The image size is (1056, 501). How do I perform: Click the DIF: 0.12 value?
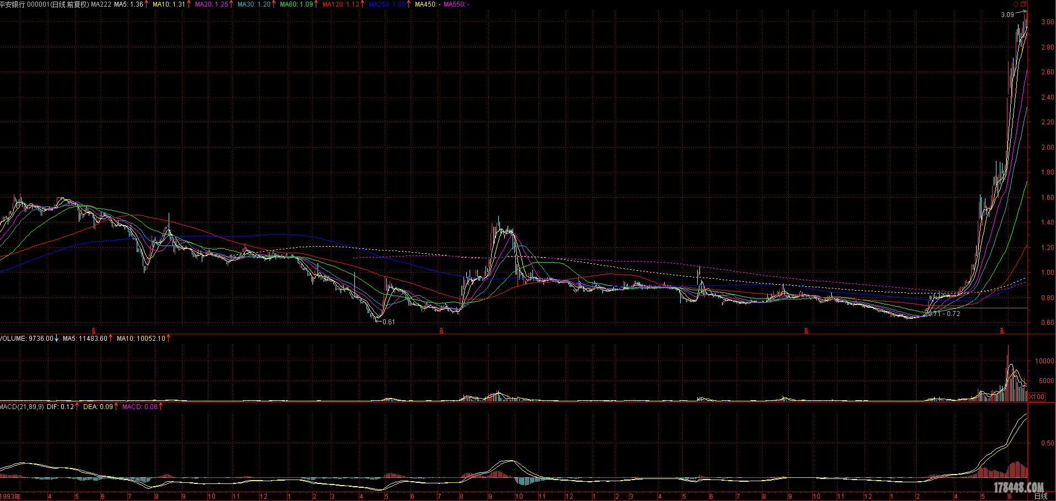[x=60, y=407]
